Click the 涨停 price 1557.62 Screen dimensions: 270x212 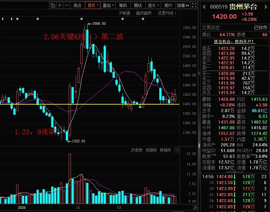pos(226,133)
